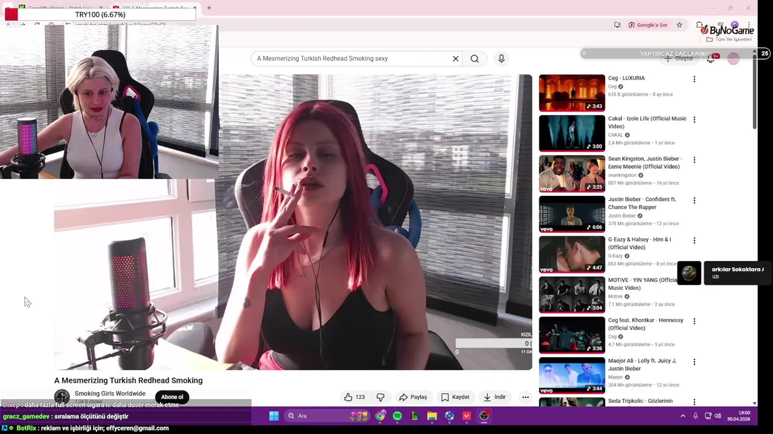The image size is (773, 434).
Task: Open Tüm Yer İşaretleri bookmarks folder
Action: pos(729,39)
